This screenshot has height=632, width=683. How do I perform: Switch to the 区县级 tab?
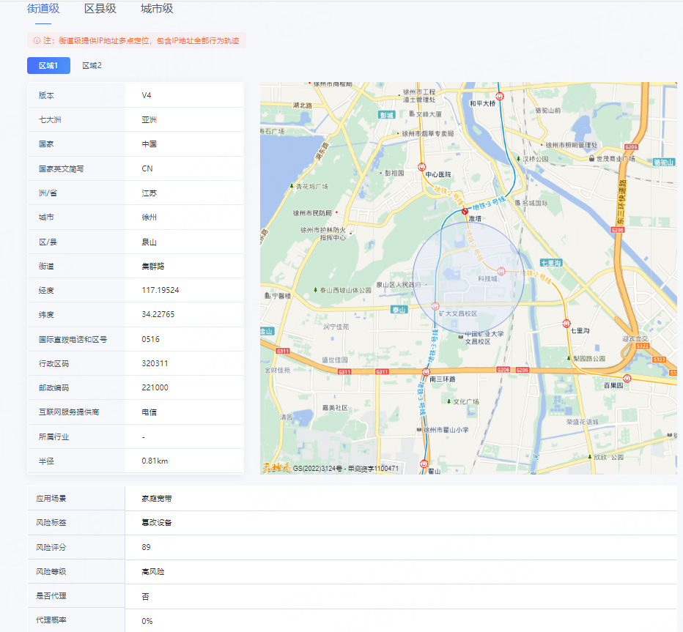coord(100,9)
